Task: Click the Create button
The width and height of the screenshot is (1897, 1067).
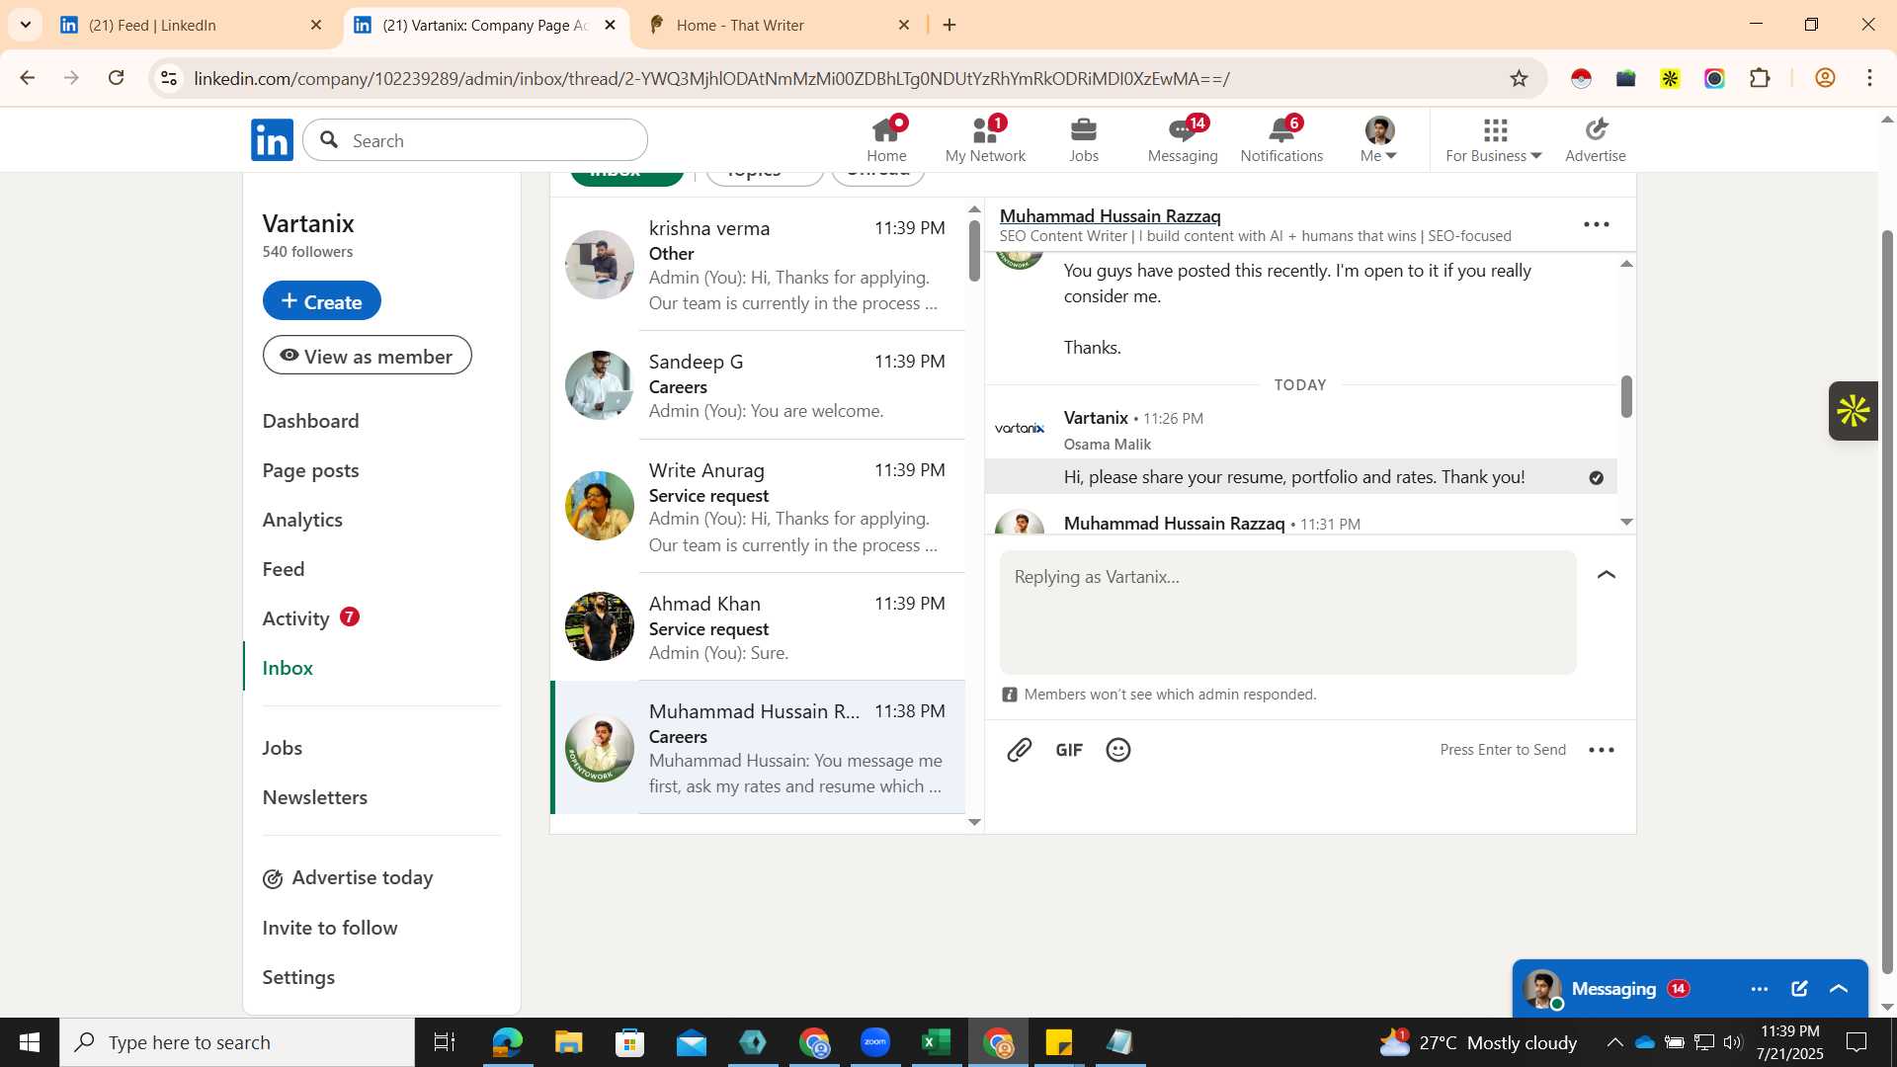Action: click(x=321, y=301)
